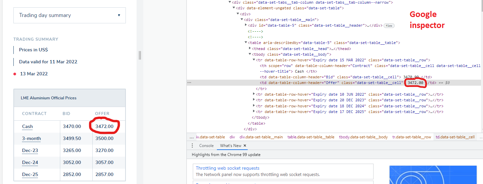Collapse the data-set-table div node
483x184 pixels.
(x=234, y=8)
